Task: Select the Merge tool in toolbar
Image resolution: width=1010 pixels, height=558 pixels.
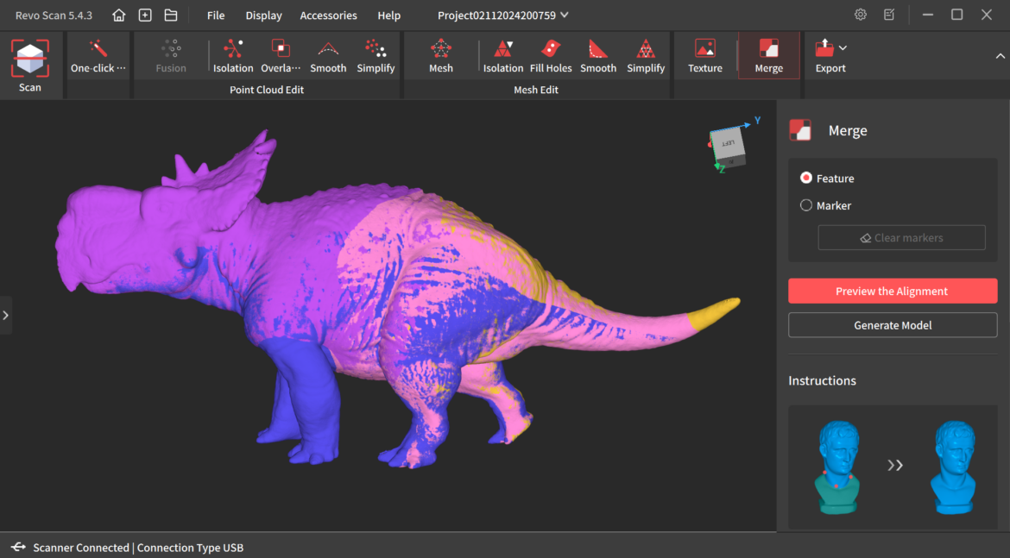Action: click(x=768, y=56)
